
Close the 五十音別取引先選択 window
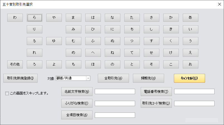coord(219,4)
